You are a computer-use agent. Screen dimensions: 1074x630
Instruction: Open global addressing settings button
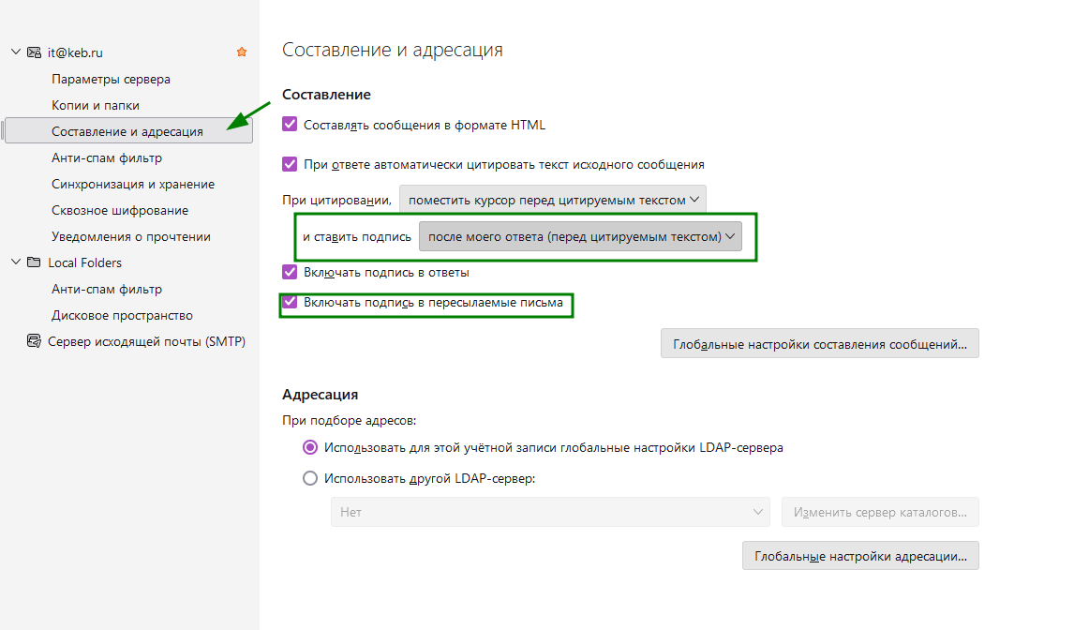pos(859,556)
